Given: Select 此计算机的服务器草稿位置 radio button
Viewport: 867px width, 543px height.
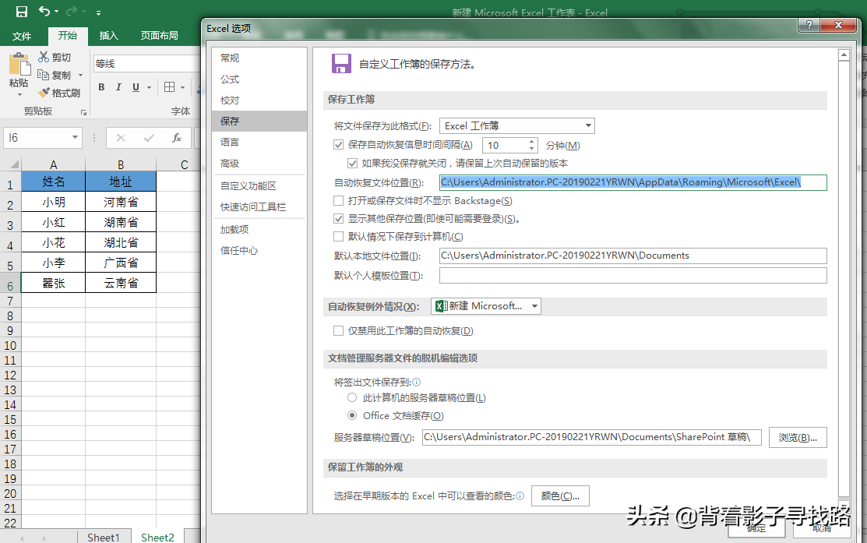Looking at the screenshot, I should [352, 397].
